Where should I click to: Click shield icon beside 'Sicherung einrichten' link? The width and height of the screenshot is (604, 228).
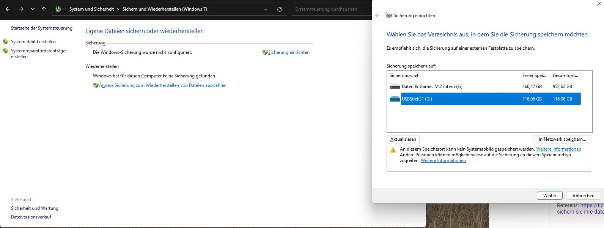[x=265, y=52]
